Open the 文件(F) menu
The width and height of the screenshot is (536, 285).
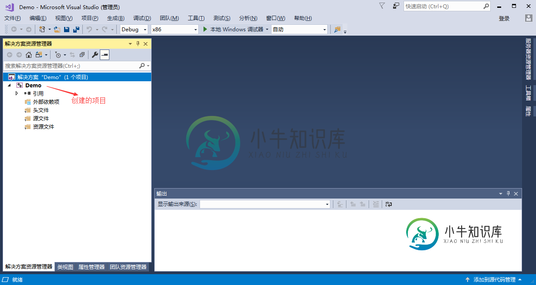point(13,18)
